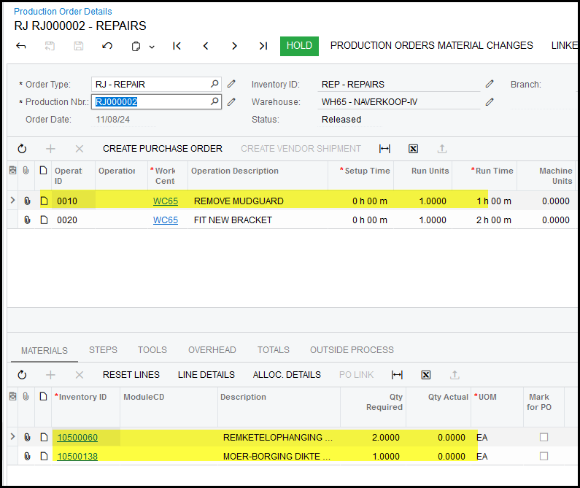
Task: Go to the first record arrow icon
Action: click(x=177, y=46)
